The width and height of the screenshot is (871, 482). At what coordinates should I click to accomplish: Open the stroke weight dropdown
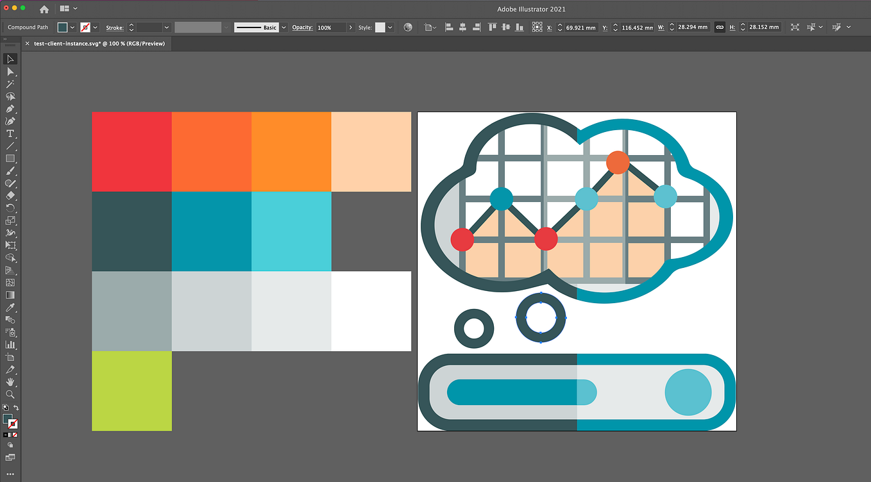click(166, 28)
